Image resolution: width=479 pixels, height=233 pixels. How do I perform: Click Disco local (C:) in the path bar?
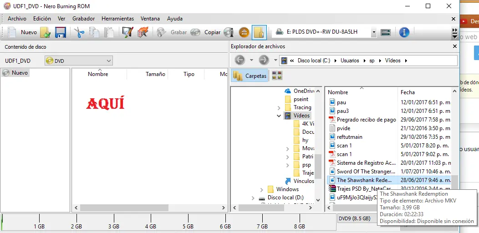(x=314, y=61)
